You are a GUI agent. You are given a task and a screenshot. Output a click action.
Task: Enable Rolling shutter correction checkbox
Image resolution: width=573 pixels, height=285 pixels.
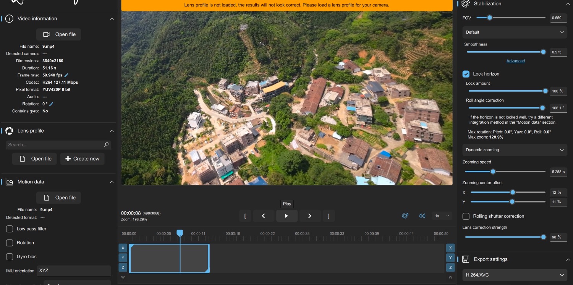coord(466,216)
